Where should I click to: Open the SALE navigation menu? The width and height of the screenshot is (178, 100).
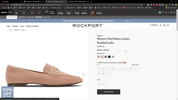coord(22,26)
